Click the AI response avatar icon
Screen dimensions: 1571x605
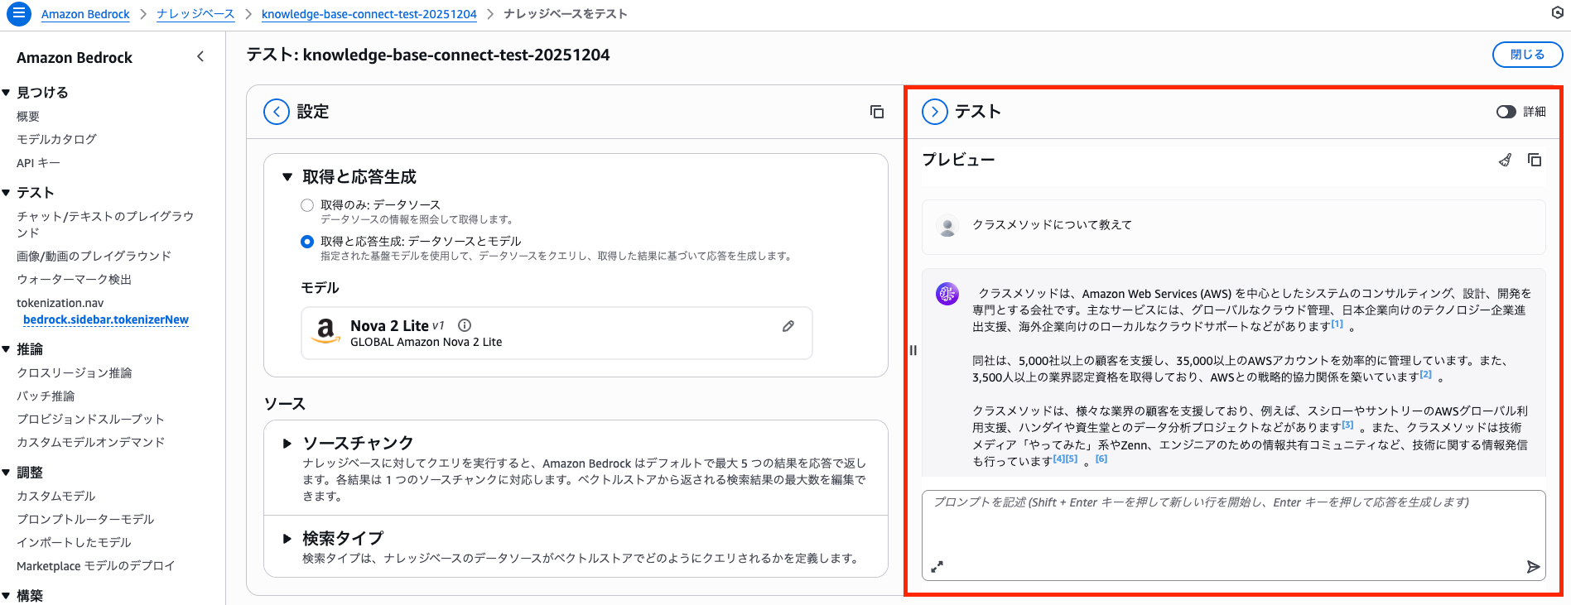click(x=947, y=293)
